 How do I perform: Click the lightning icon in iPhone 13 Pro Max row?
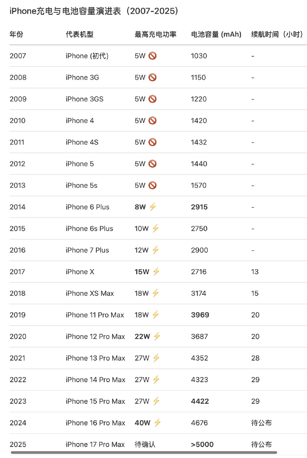[156, 358]
